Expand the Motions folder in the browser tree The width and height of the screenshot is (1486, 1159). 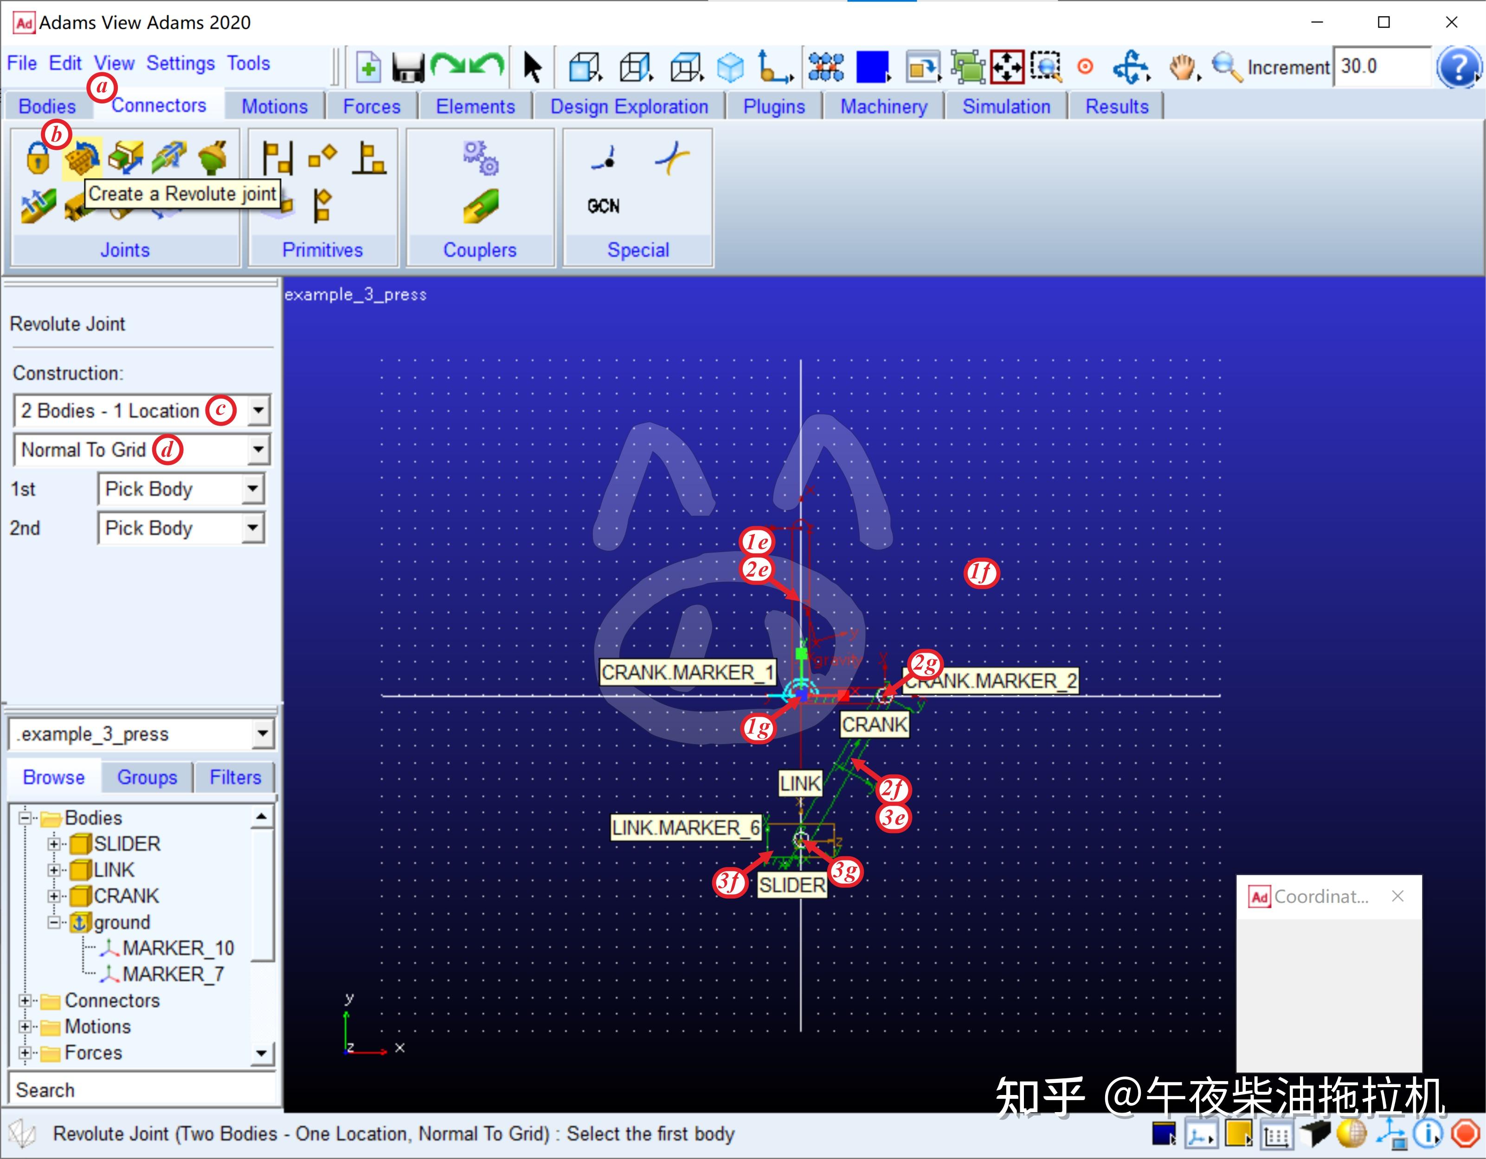coord(25,1026)
